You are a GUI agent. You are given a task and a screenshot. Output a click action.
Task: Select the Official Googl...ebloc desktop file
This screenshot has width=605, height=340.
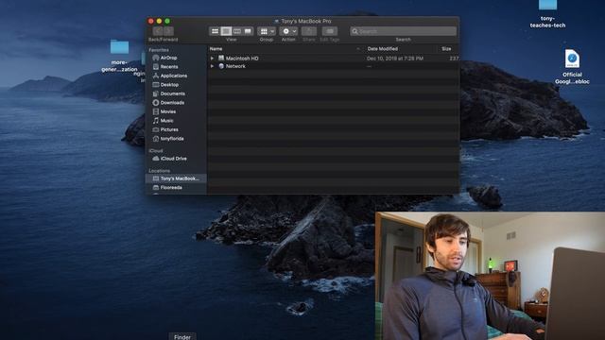[x=572, y=67]
